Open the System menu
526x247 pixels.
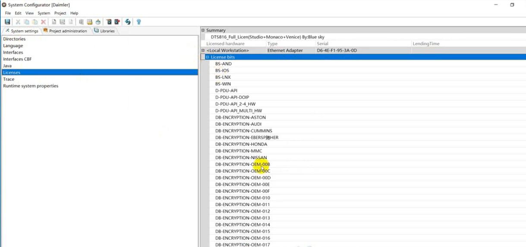click(44, 13)
